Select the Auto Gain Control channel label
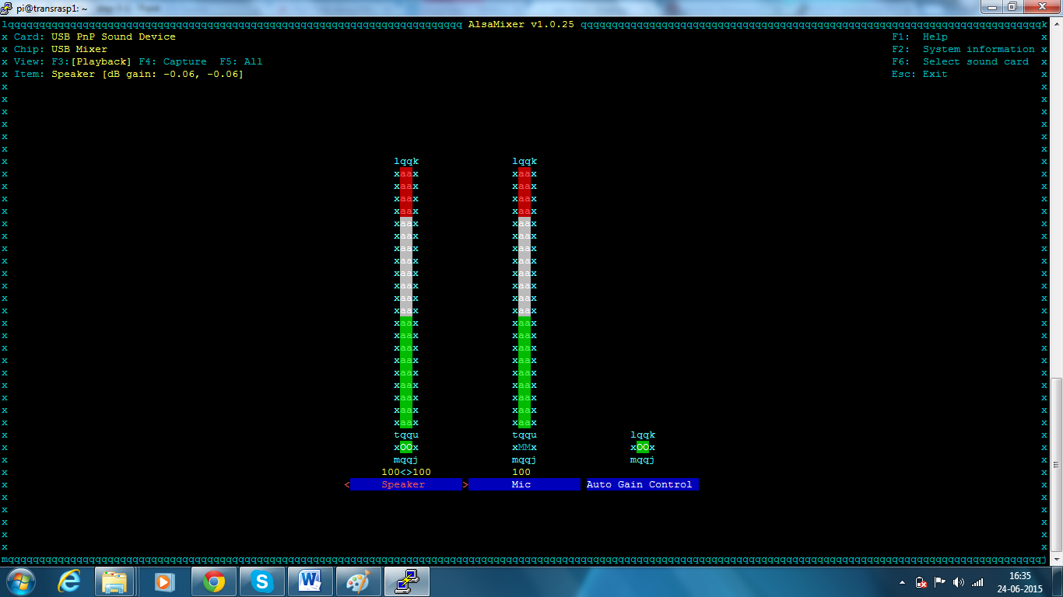This screenshot has width=1063, height=597. (640, 485)
